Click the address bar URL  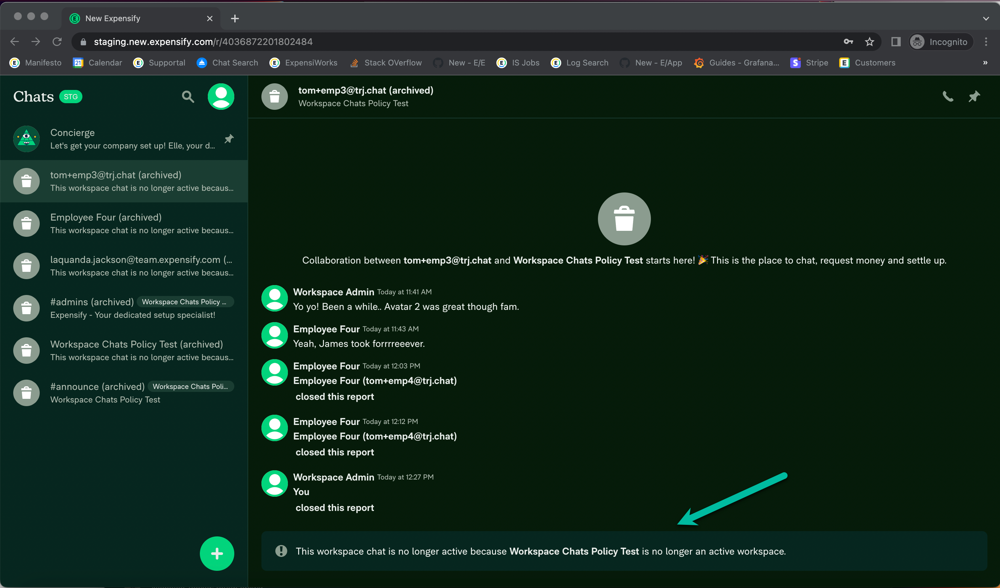click(203, 42)
